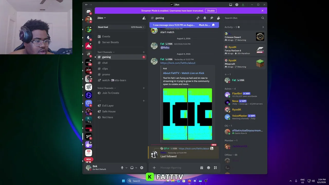Open the gift icon in message bar
Image resolution: width=329 pixels, height=185 pixels.
202,168
